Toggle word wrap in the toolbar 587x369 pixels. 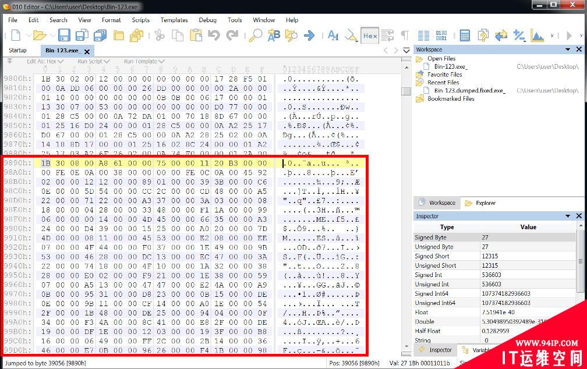pyautogui.click(x=387, y=36)
